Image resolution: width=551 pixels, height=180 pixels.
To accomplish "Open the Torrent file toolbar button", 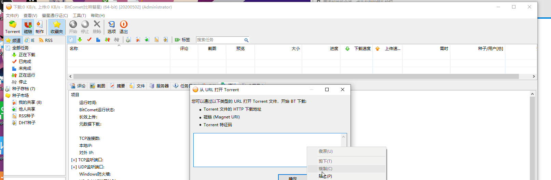I will pyautogui.click(x=13, y=27).
